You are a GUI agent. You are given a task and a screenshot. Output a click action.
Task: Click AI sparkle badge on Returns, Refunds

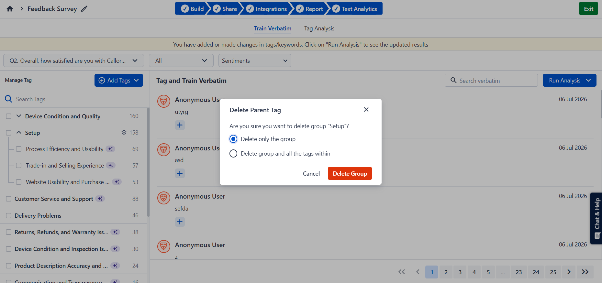pos(115,232)
